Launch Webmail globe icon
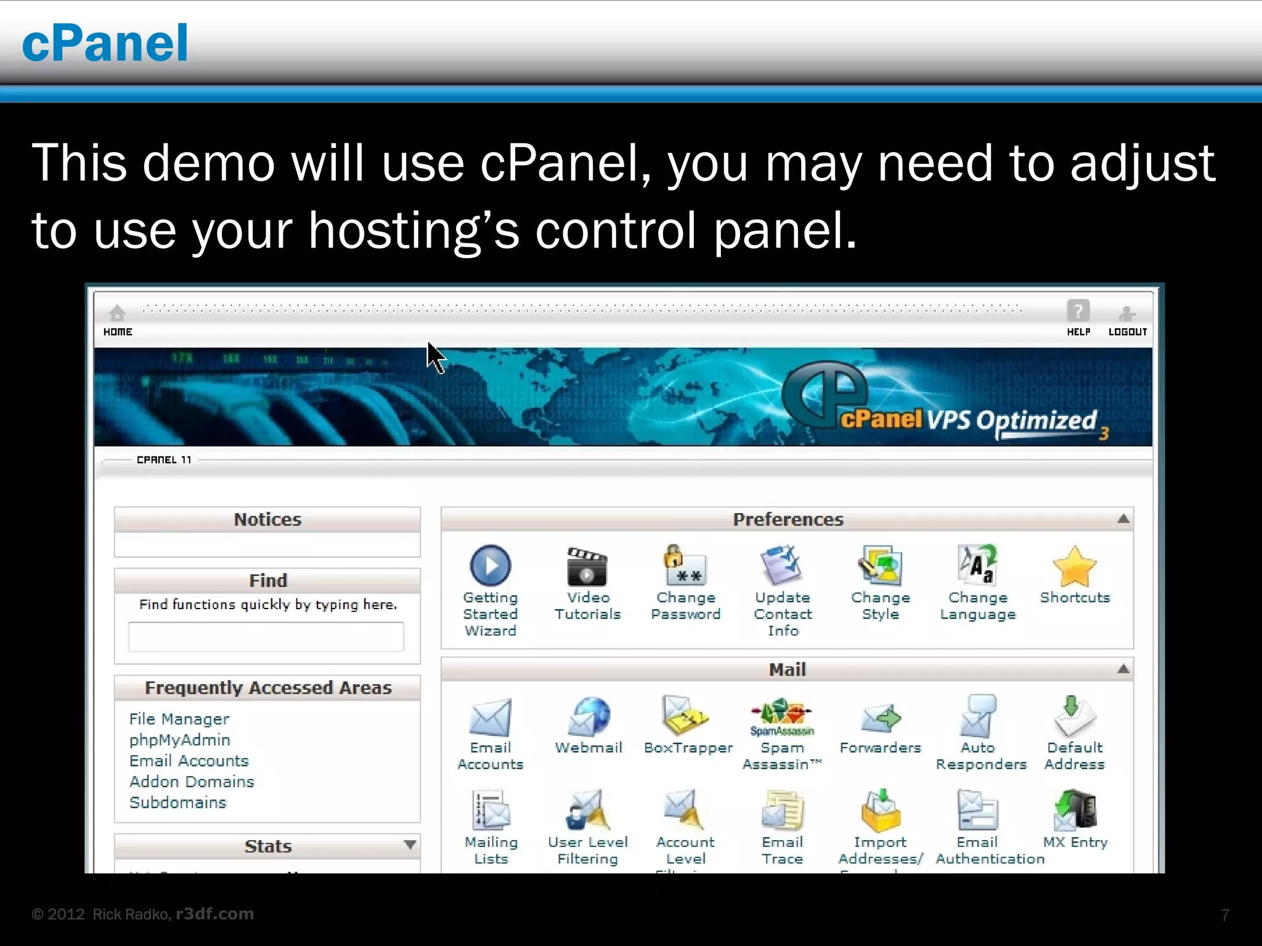Screen dimensions: 1262x946 click(588, 717)
